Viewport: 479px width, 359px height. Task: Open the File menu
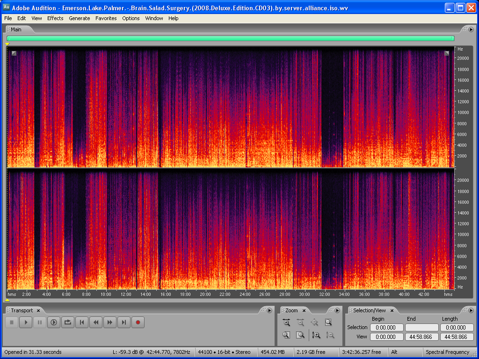pos(8,18)
